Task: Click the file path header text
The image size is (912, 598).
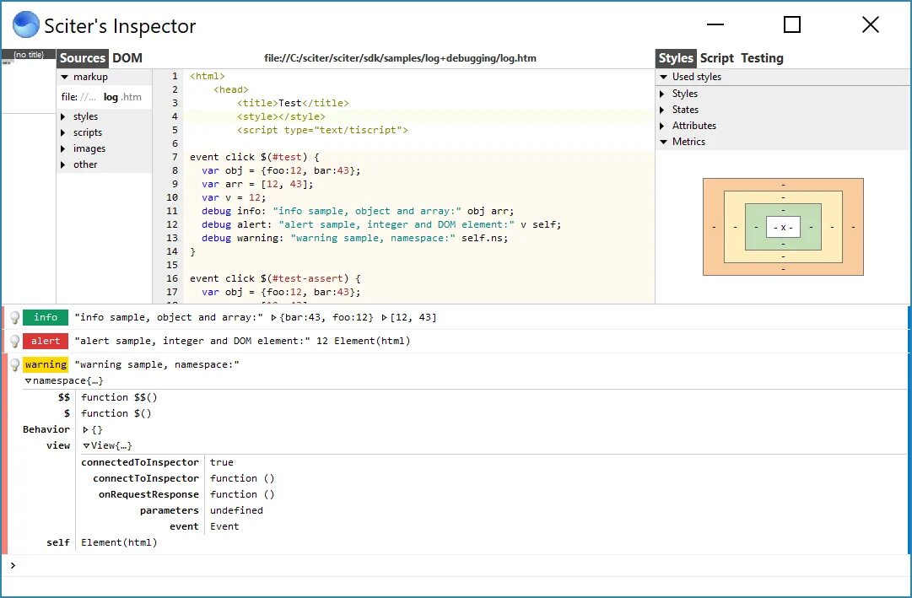Action: [x=400, y=58]
